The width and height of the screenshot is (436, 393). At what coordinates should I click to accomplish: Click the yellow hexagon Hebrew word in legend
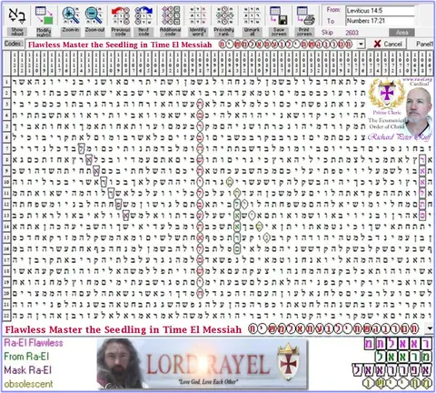397,383
